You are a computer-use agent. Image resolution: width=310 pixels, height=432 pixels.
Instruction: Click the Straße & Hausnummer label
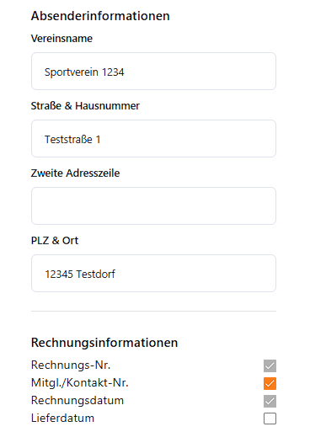[85, 106]
